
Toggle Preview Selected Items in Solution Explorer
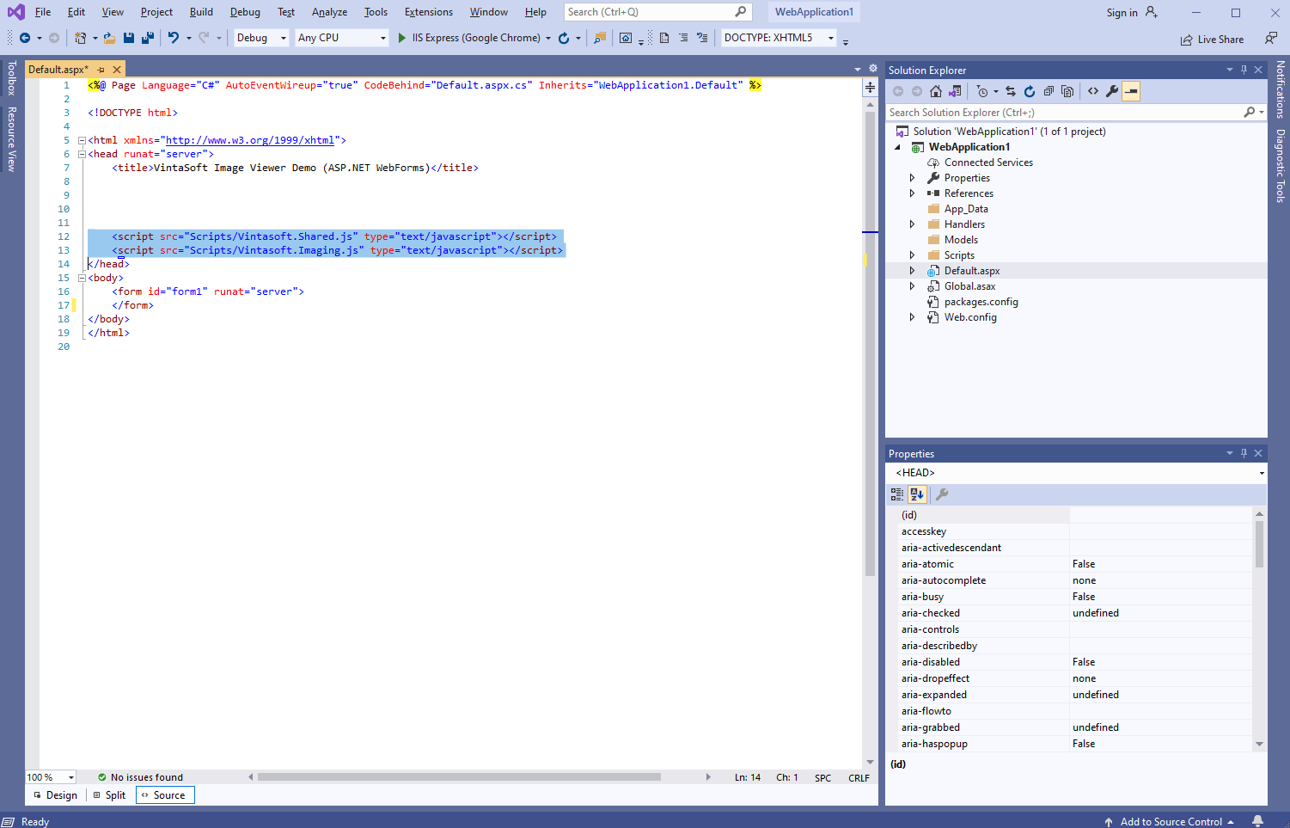(1131, 91)
